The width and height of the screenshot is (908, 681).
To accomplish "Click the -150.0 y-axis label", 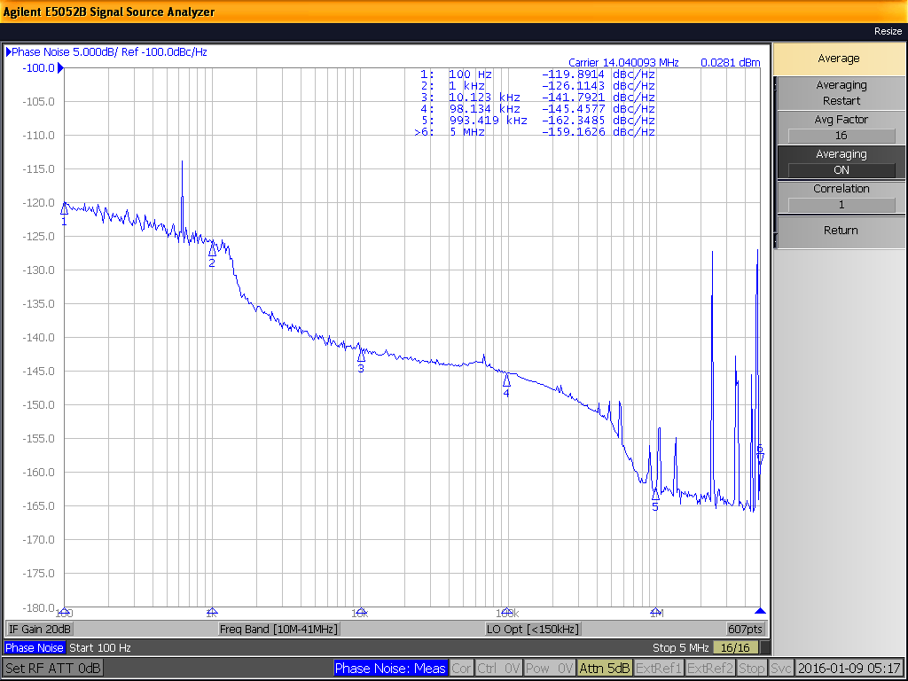I will [x=38, y=404].
